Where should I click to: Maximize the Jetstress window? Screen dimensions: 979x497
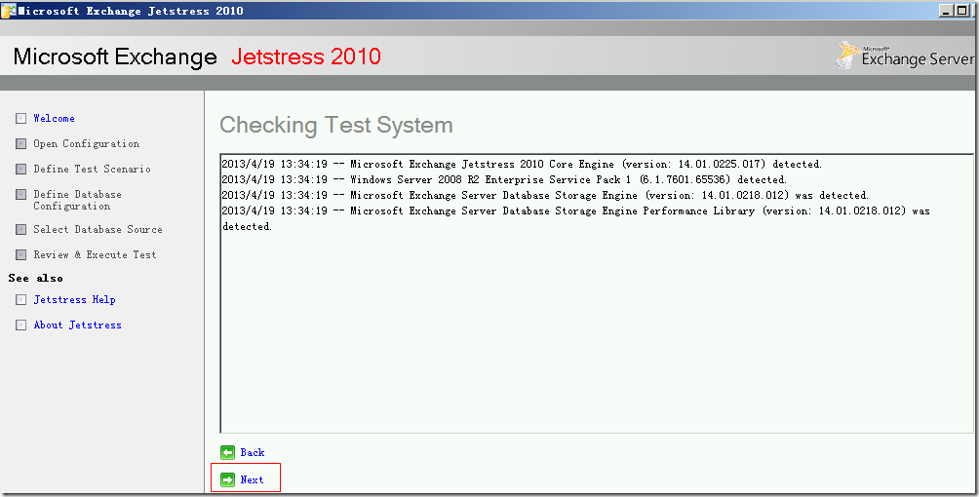(x=962, y=11)
